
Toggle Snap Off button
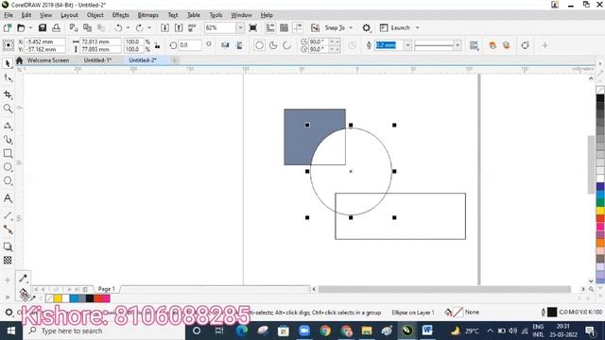tap(315, 27)
